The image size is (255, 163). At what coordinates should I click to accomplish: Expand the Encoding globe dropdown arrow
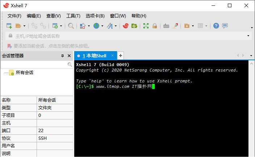102,26
